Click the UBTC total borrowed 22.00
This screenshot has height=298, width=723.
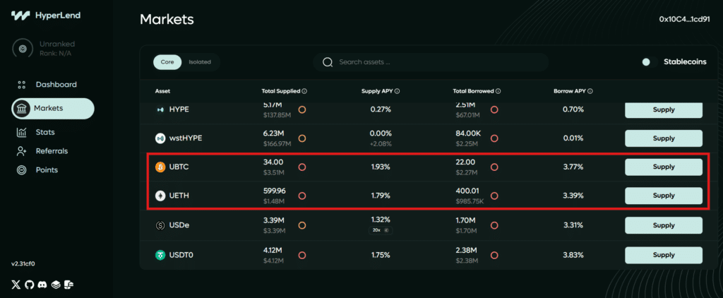coord(465,162)
